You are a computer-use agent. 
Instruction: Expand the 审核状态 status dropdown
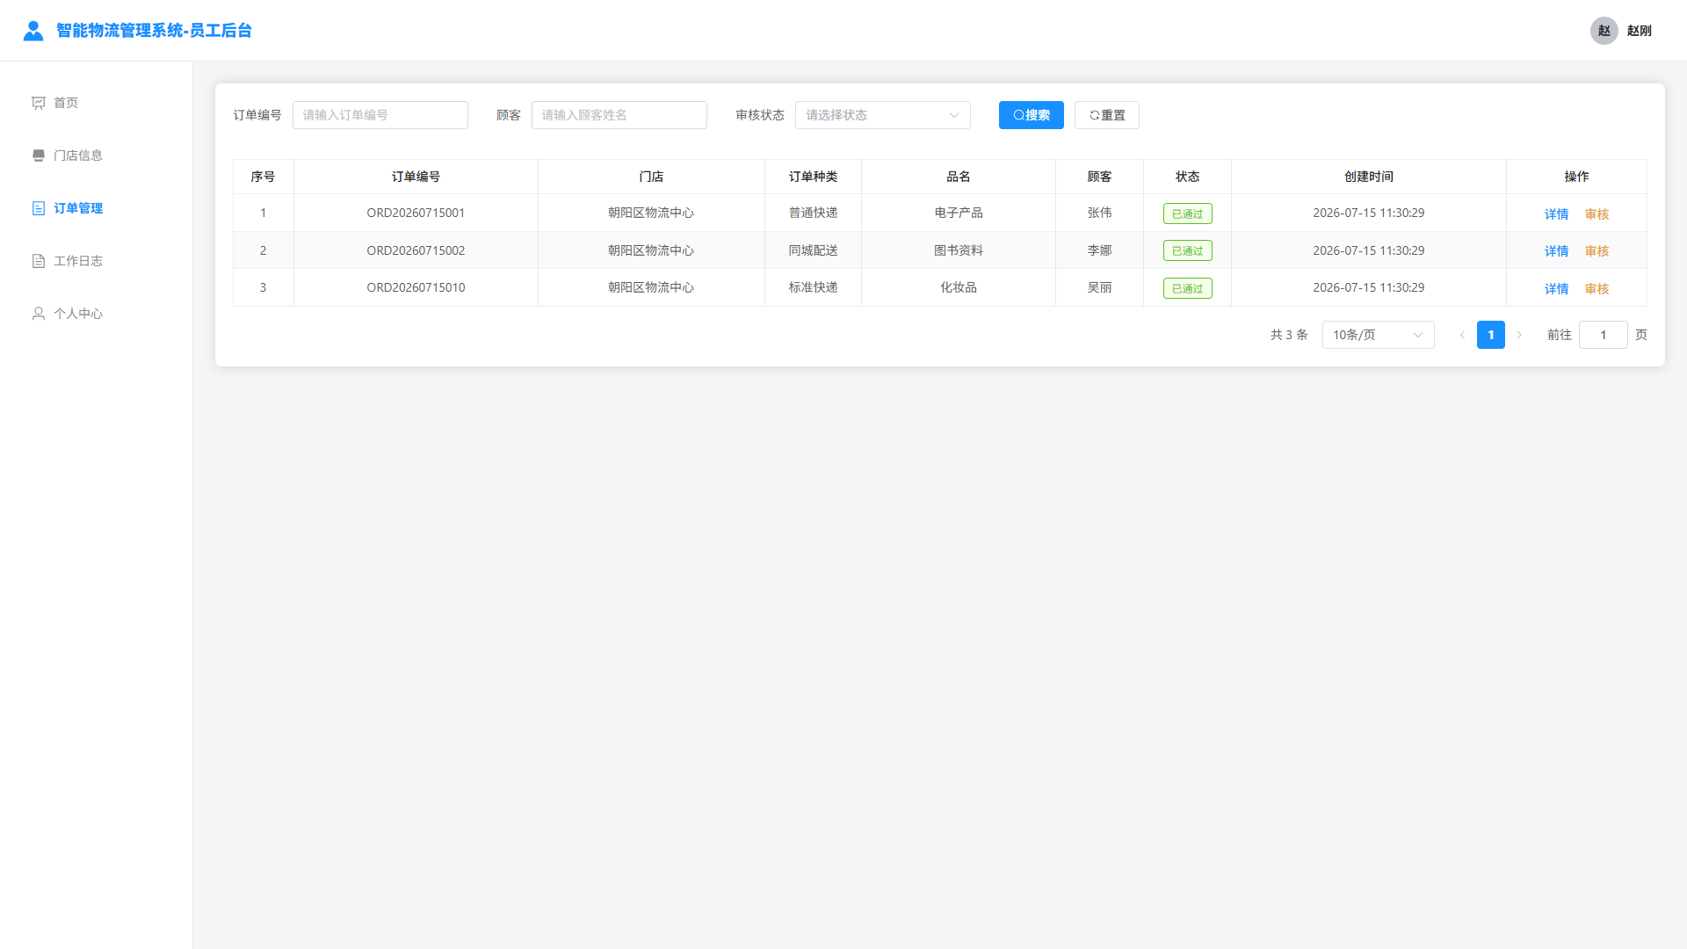(883, 115)
